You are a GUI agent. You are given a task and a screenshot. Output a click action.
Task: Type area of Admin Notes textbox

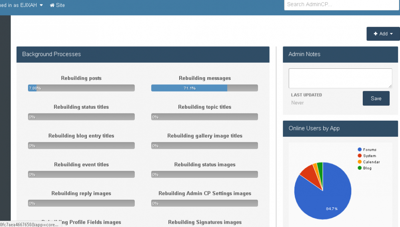340,78
